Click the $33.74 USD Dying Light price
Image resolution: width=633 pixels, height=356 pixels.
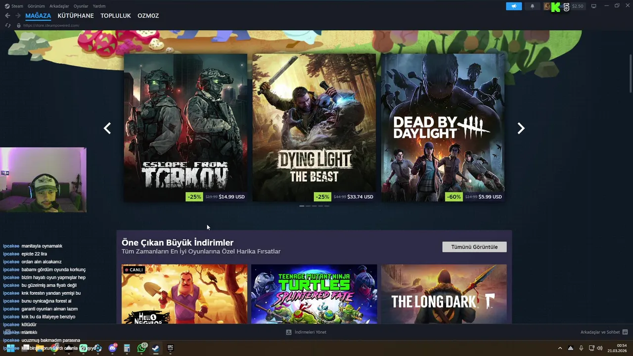point(360,197)
